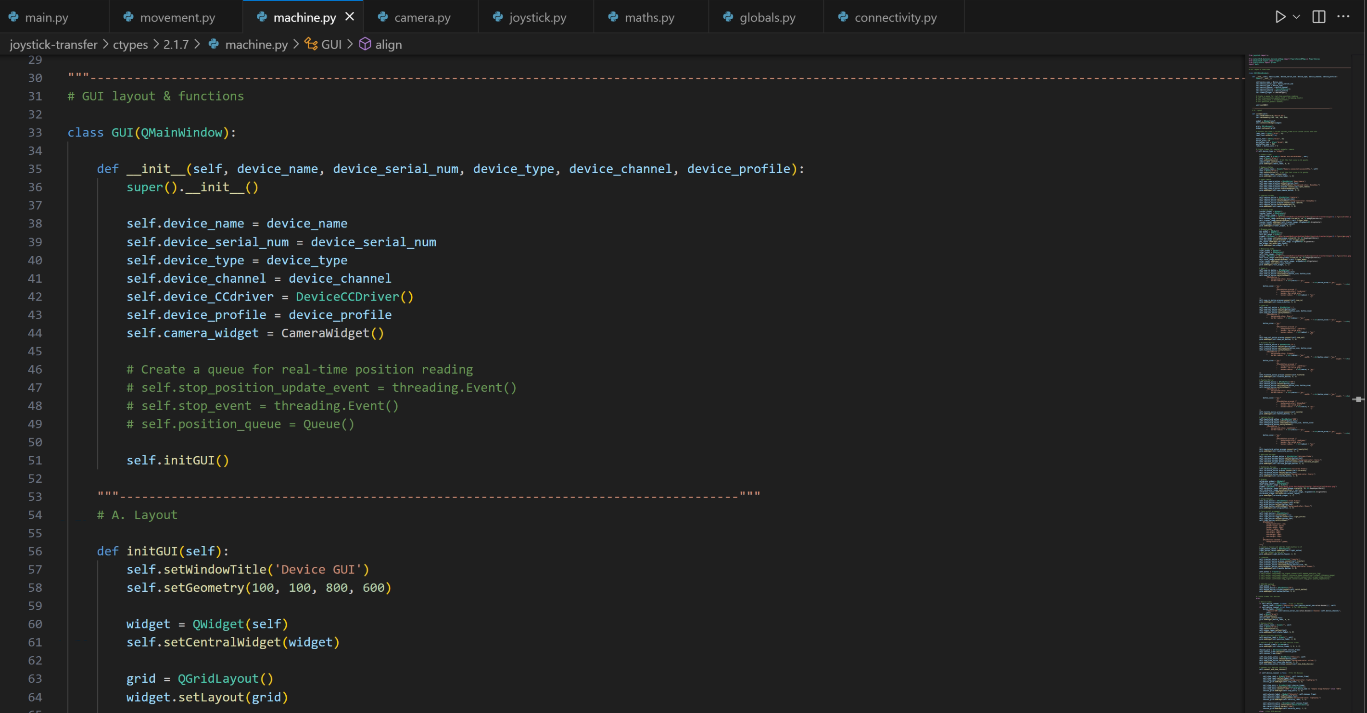Screen dimensions: 1367x713
Task: Open the joystick.py tab
Action: coord(537,17)
